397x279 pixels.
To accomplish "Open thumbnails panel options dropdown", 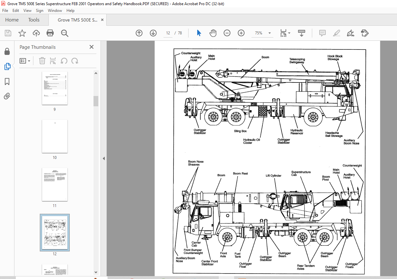I will pyautogui.click(x=25, y=61).
